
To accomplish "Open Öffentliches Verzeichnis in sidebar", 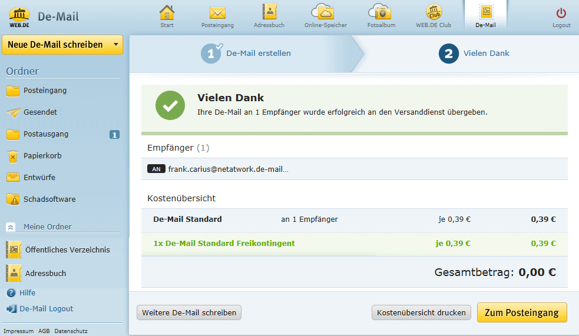I will click(59, 250).
